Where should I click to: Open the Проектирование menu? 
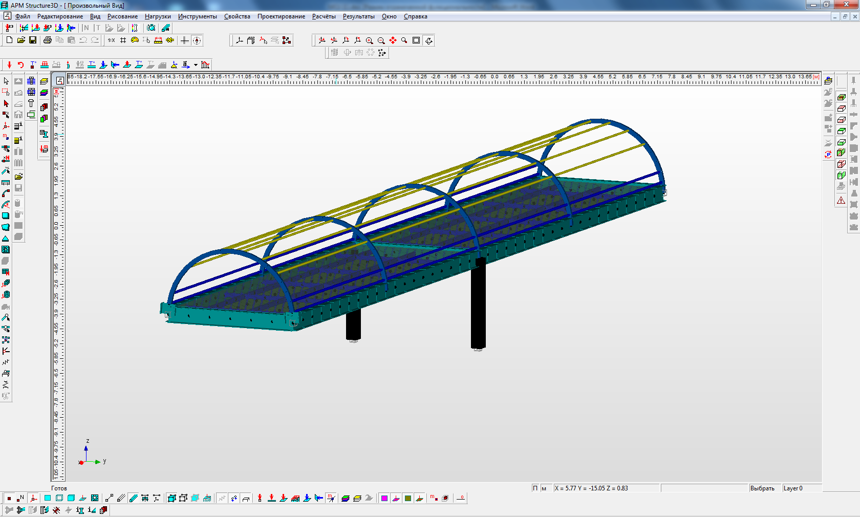point(281,16)
